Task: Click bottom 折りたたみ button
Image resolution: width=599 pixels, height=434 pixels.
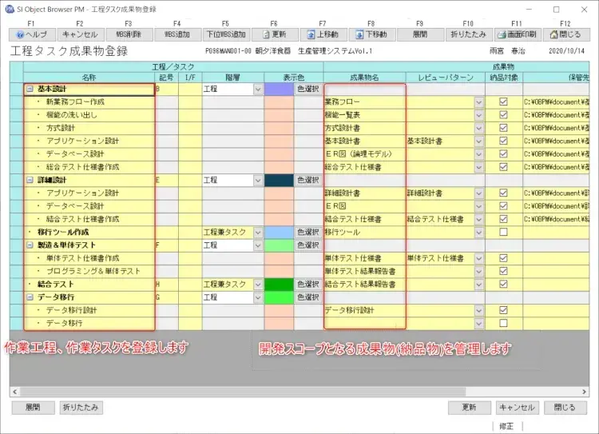Action: (x=81, y=408)
